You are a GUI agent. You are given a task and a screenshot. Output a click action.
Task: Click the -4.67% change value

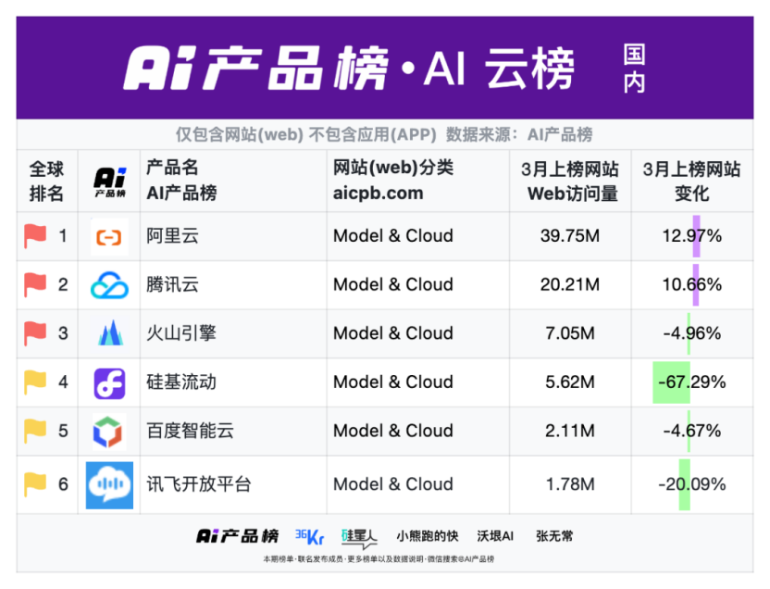[x=692, y=431]
